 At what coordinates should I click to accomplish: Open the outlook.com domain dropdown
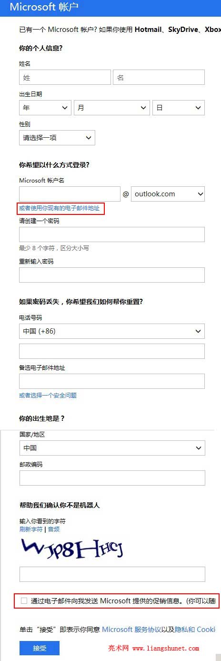(x=168, y=194)
